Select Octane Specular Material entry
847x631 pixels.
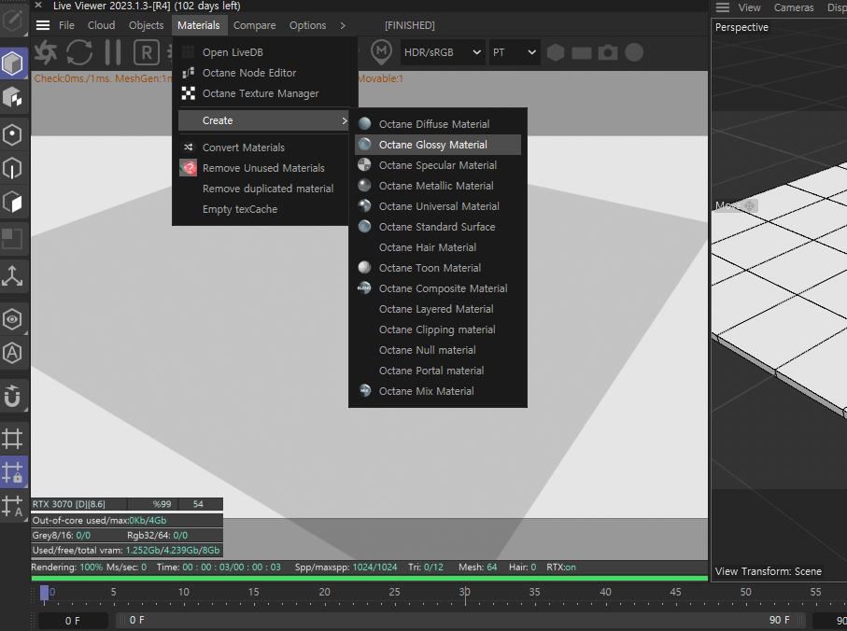tap(438, 165)
